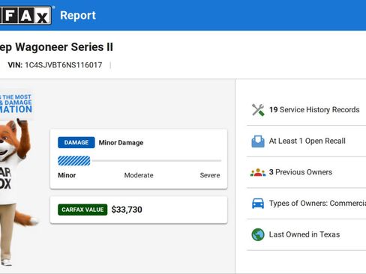Click the Wagoneer Series II vehicle title

click(56, 47)
